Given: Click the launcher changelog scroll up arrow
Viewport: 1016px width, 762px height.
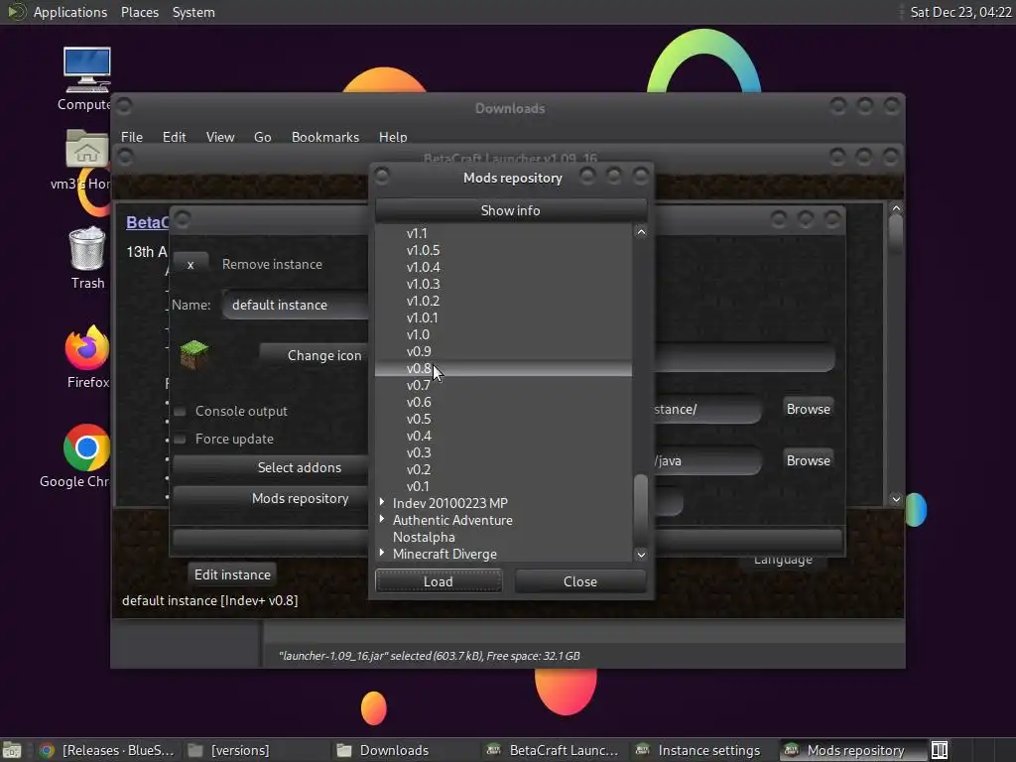Looking at the screenshot, I should (896, 208).
